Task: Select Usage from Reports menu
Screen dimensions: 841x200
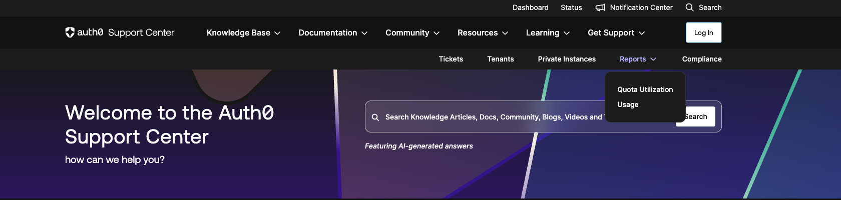Action: (x=628, y=104)
